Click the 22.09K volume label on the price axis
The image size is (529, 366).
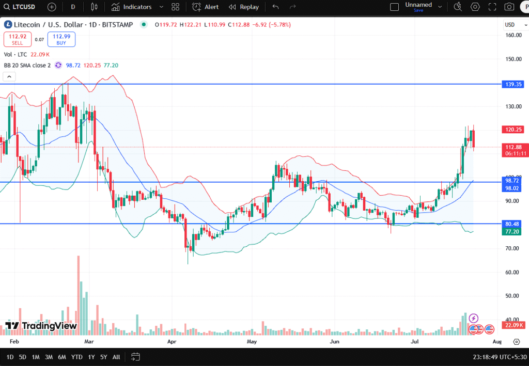513,325
